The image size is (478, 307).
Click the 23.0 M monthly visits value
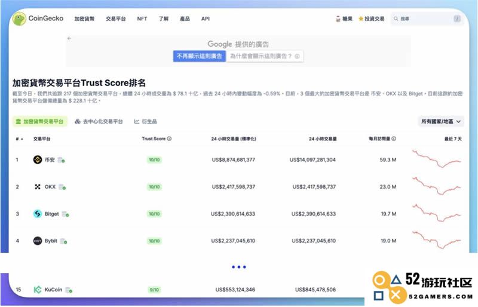point(388,187)
